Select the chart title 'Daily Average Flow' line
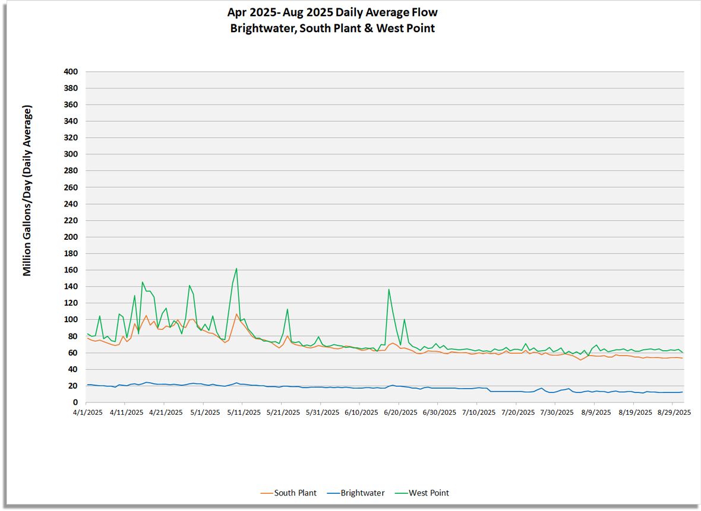The width and height of the screenshot is (701, 511). (333, 12)
